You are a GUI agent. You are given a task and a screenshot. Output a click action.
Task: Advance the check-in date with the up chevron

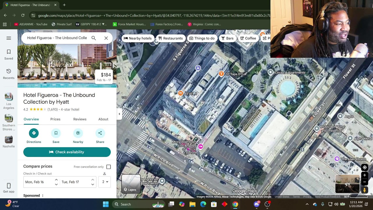[x=56, y=180]
